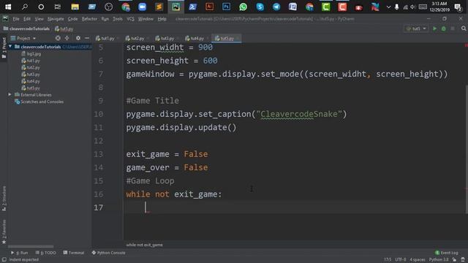Image resolution: width=468 pixels, height=263 pixels.
Task: Click the volume icon in system tray
Action: 413,7
